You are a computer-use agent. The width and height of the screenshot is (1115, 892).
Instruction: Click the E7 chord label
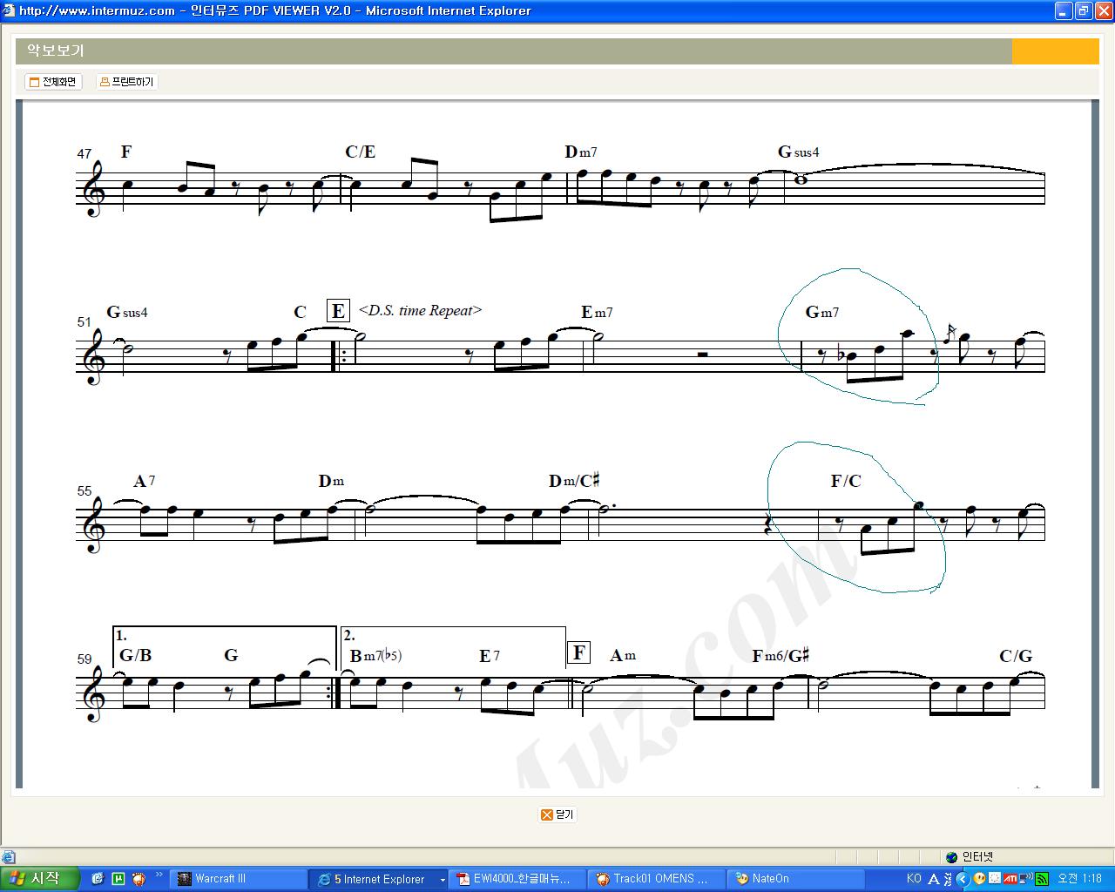tap(490, 656)
